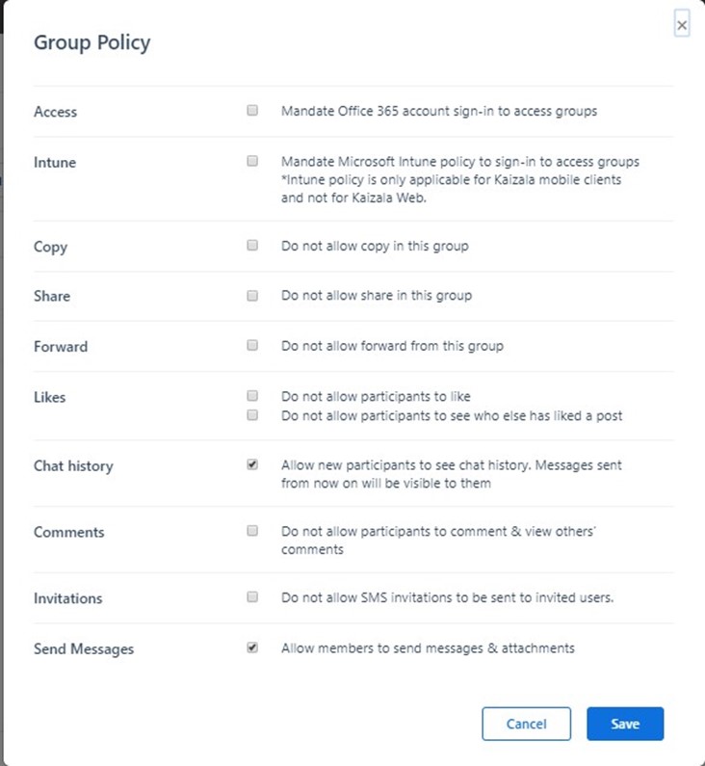The image size is (705, 766).
Task: Check Do not allow forward from this group
Action: tap(252, 345)
